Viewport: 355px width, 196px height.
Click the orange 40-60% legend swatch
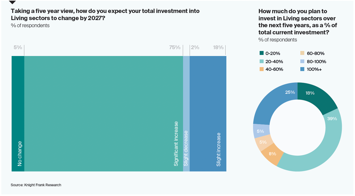pyautogui.click(x=261, y=69)
